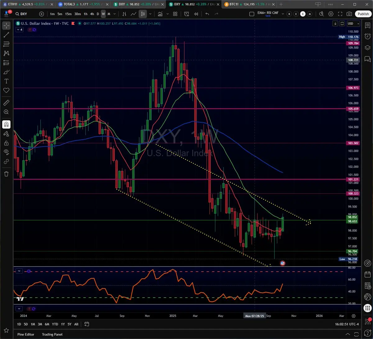Viewport: 373px width, 339px height.
Task: Select the trend line drawing tool
Action: tap(6, 35)
